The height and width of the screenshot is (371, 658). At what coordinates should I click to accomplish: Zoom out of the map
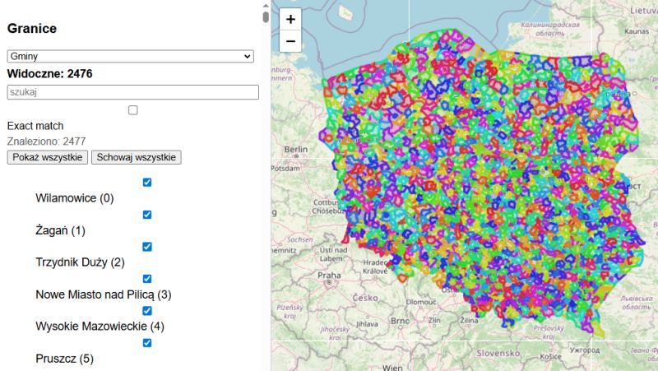click(x=290, y=41)
